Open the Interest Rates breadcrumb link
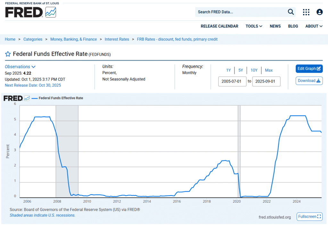The image size is (328, 225). [117, 39]
